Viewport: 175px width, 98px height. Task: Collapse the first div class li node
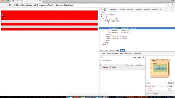pyautogui.click(x=105, y=21)
